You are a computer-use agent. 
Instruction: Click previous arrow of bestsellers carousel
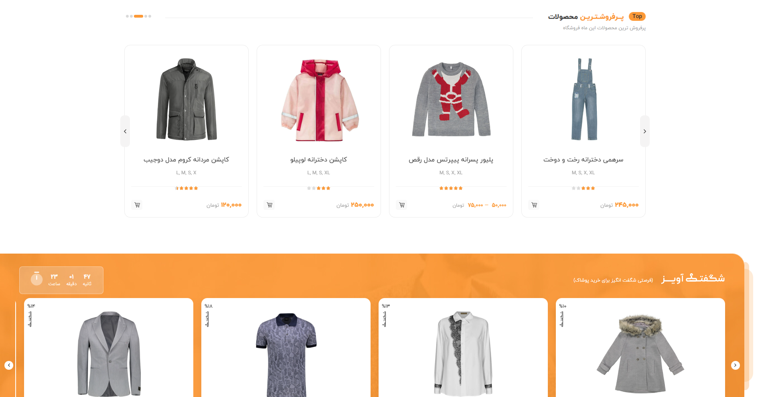click(125, 131)
